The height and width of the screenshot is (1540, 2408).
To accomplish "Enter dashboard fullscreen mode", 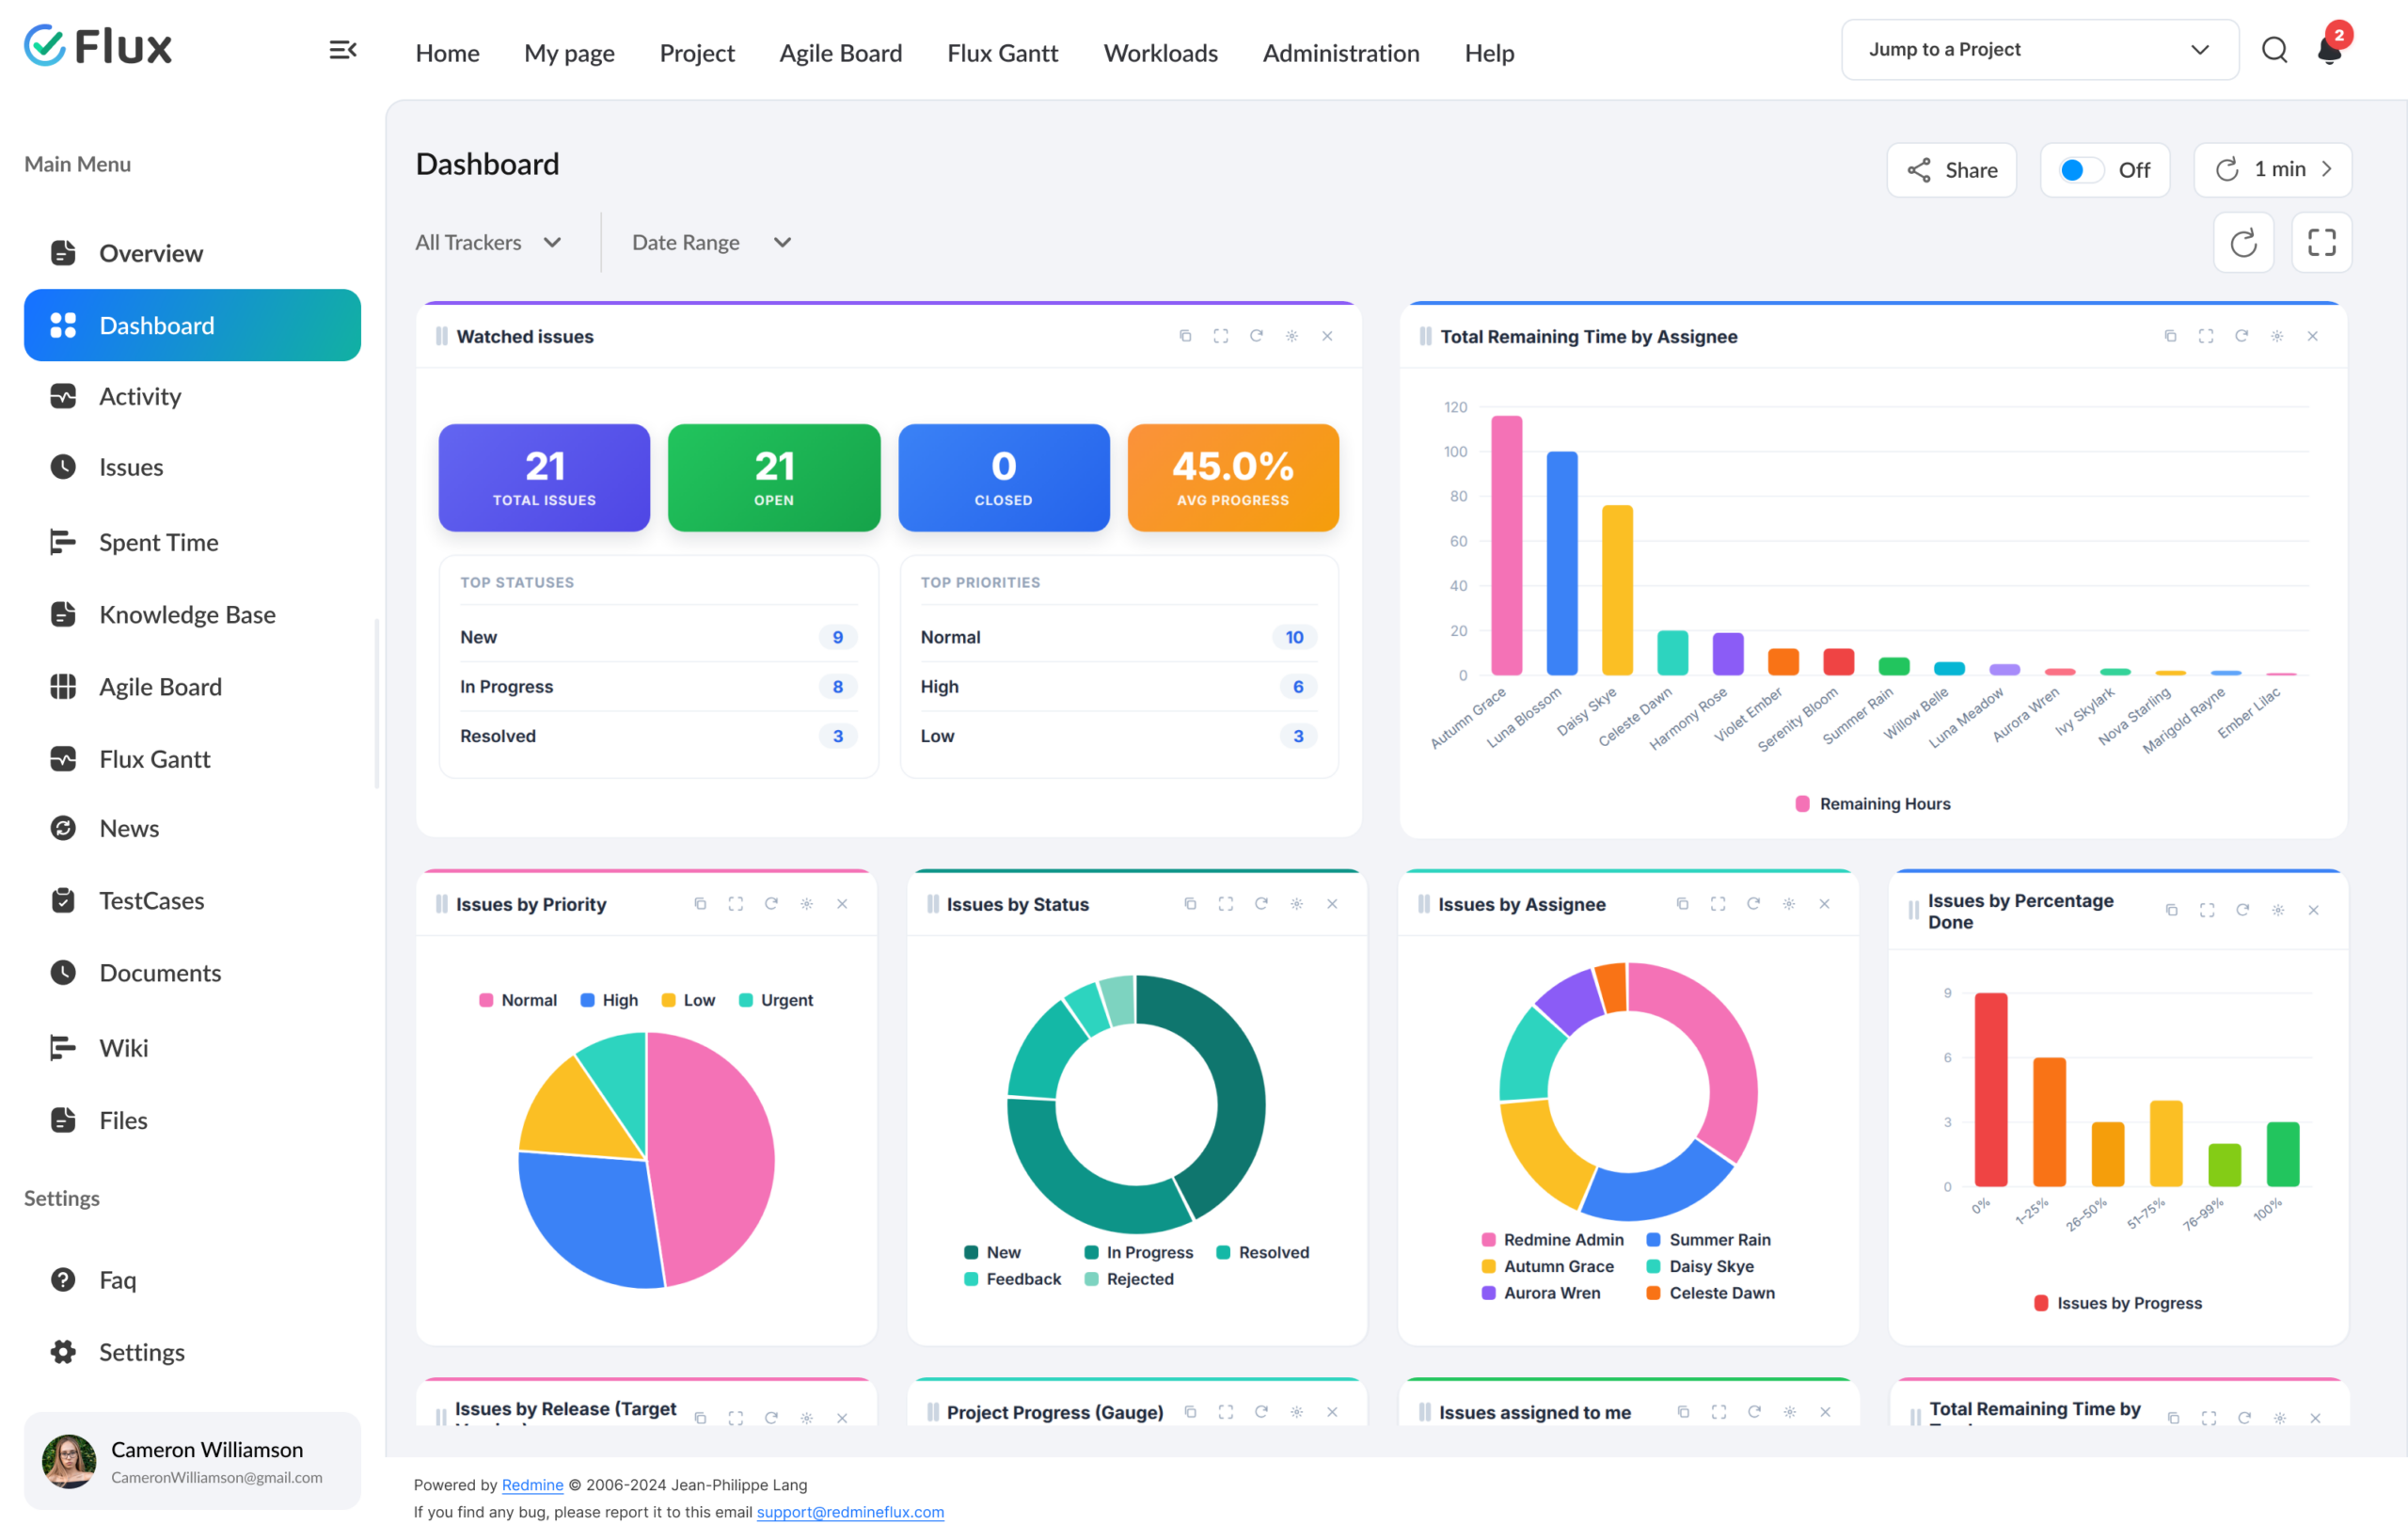I will click(x=2321, y=243).
